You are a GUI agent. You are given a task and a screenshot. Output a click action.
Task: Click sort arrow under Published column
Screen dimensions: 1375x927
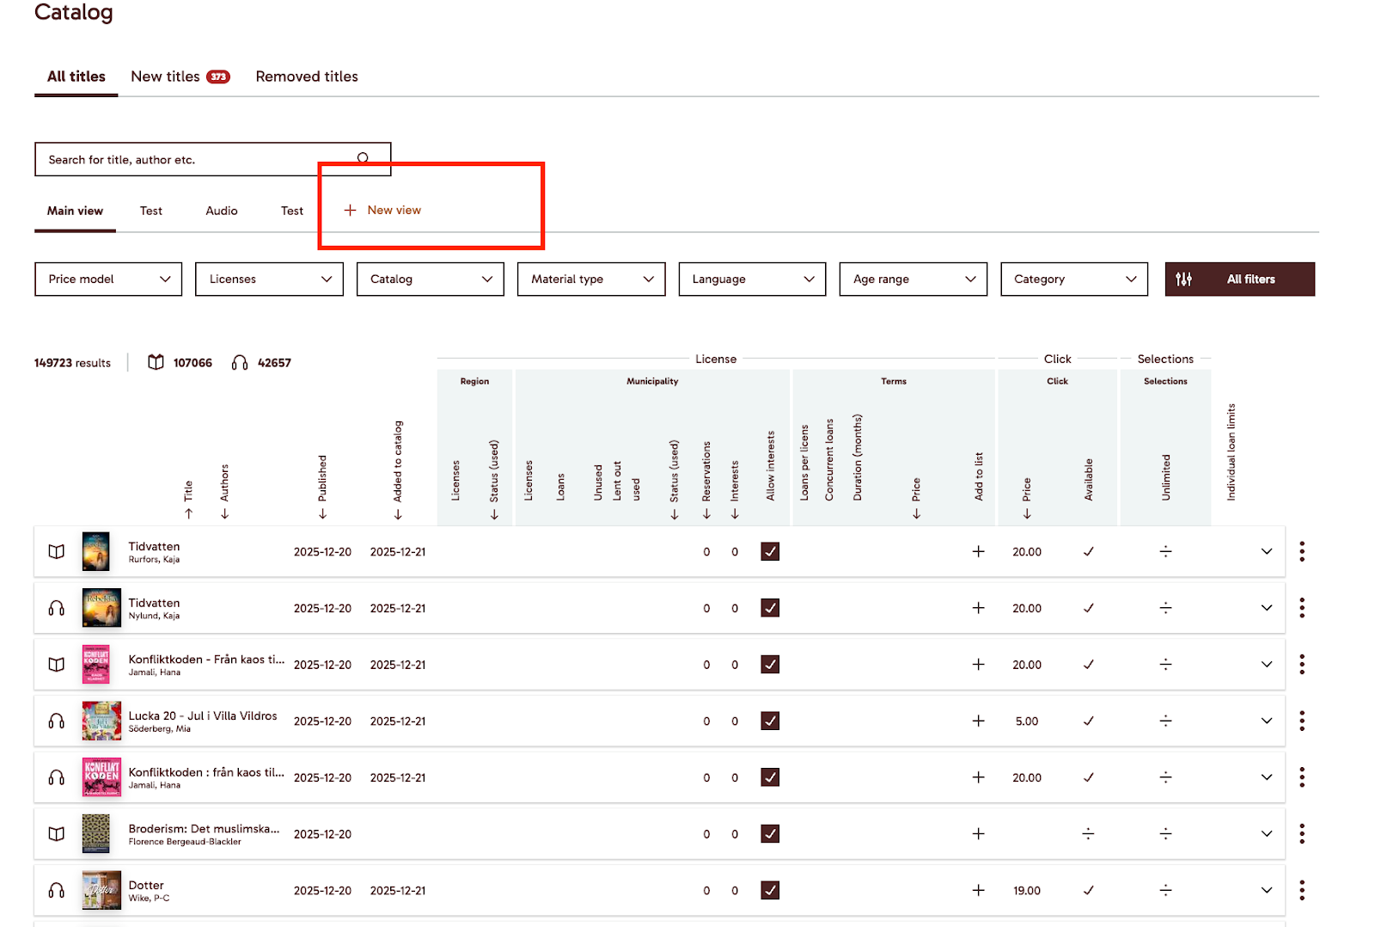[322, 514]
